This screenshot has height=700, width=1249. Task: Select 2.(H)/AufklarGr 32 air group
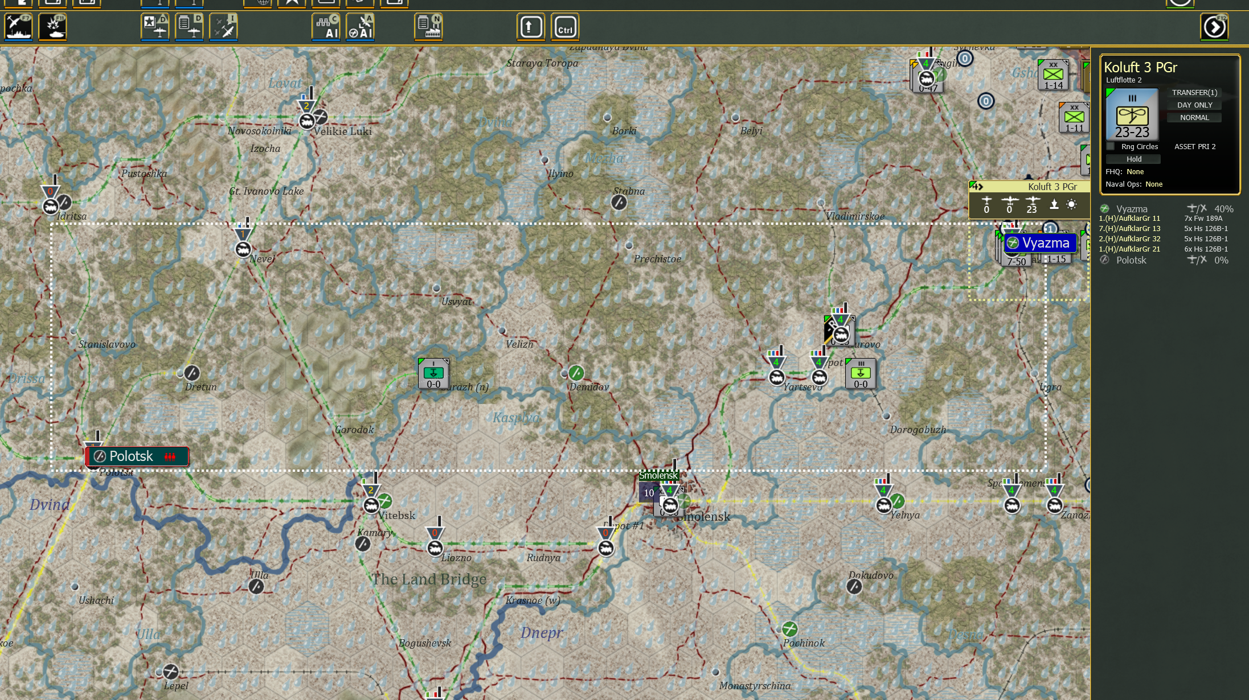[1129, 238]
